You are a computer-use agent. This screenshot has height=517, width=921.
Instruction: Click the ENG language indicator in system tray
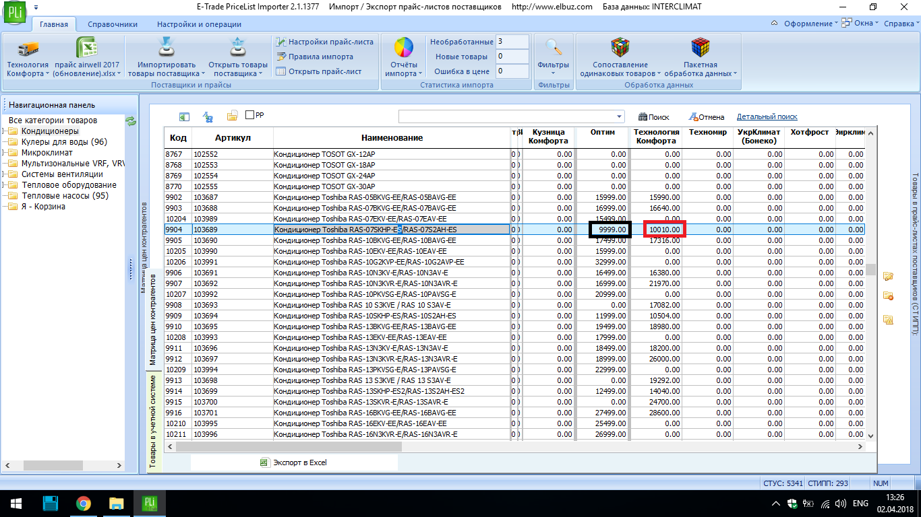(860, 504)
